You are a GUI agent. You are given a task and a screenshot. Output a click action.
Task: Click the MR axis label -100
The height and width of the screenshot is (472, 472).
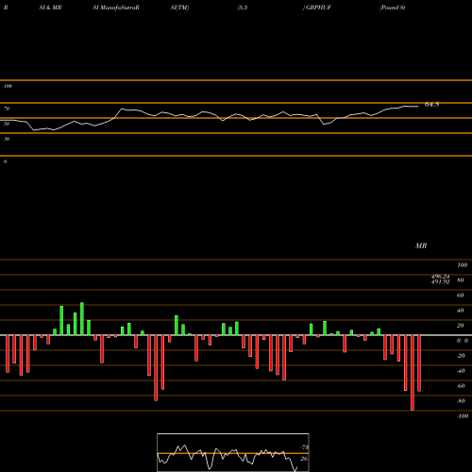462,416
